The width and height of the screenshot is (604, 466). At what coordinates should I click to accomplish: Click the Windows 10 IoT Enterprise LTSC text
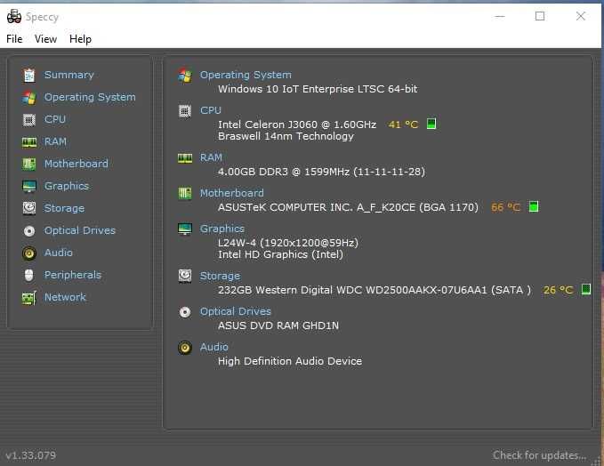coord(318,89)
